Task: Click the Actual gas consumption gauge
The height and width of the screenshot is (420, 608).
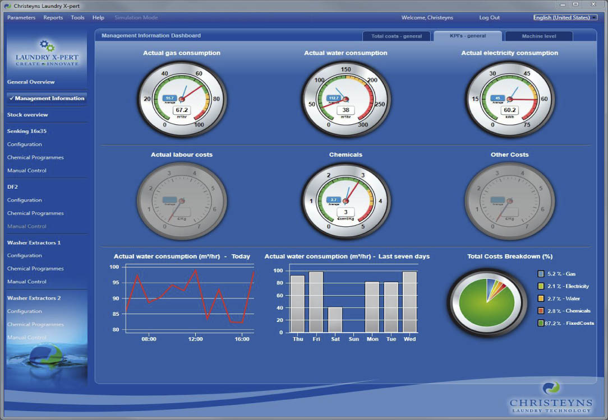Action: (x=182, y=99)
